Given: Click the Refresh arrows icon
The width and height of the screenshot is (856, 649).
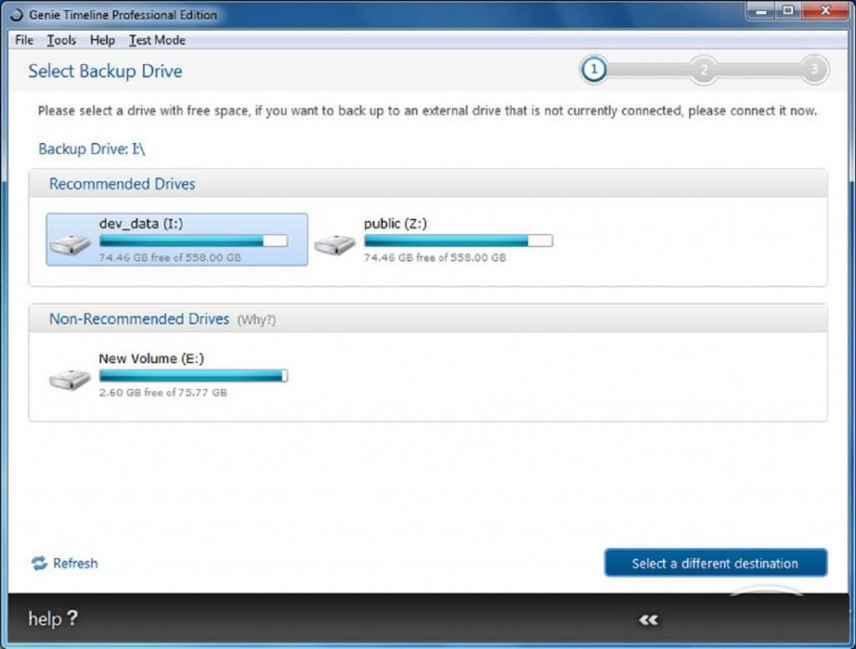Looking at the screenshot, I should (39, 564).
